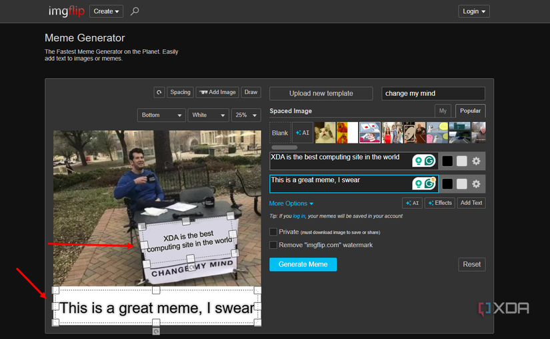The height and width of the screenshot is (339, 550).
Task: Select the Distracted Boyfriend template
Action: click(x=392, y=133)
